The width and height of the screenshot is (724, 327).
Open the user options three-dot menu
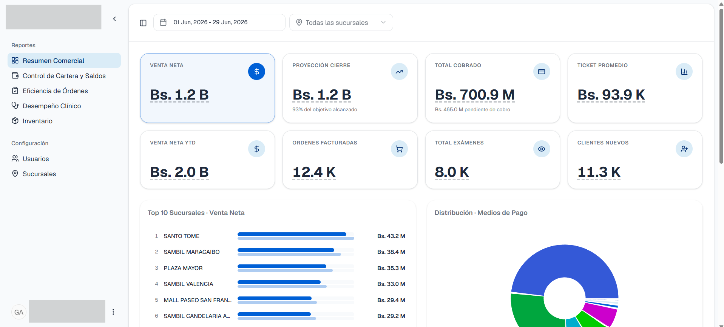point(113,312)
